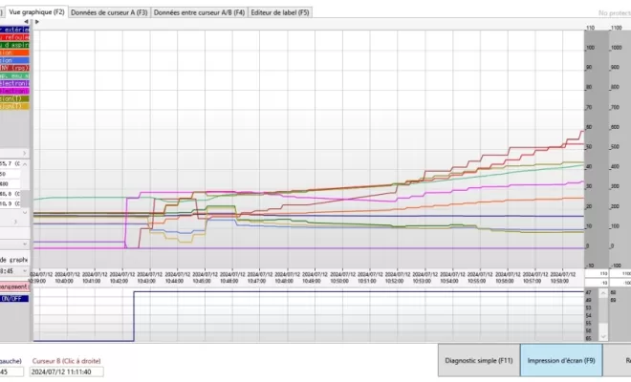Click scroll-up arrow of cursor values list
Viewport: 631px width, 382px height.
point(25,164)
